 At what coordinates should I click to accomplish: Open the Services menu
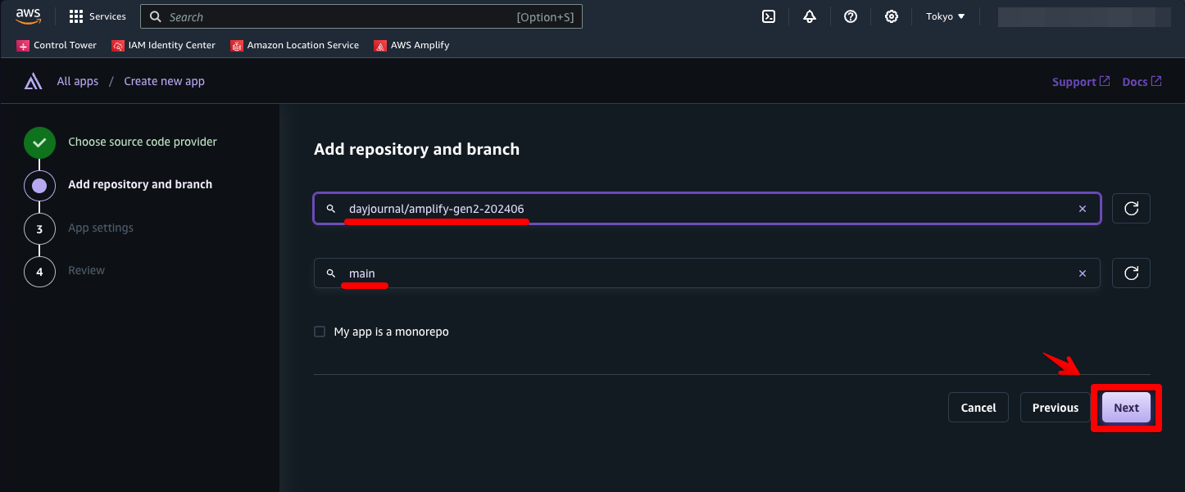click(x=98, y=16)
